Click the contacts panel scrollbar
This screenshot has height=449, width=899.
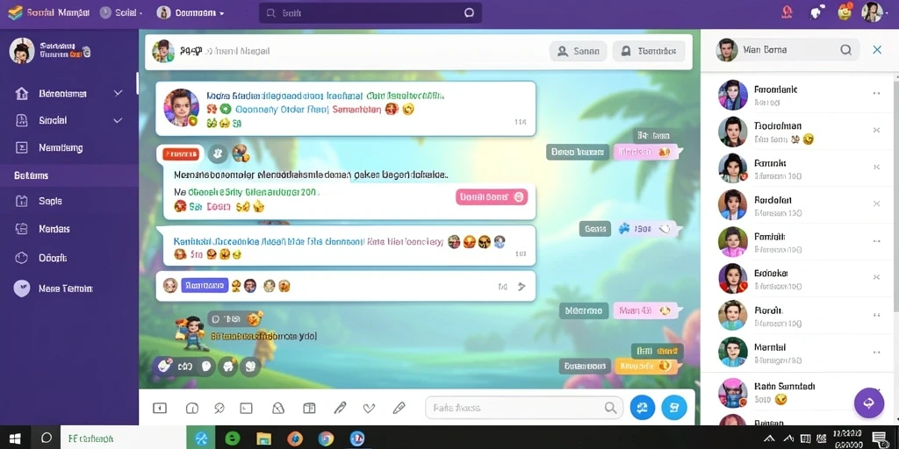tap(896, 195)
